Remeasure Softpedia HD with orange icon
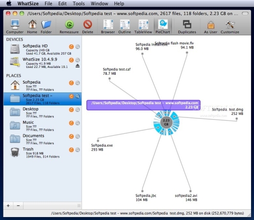This screenshot has width=254, height=220. pos(71,46)
